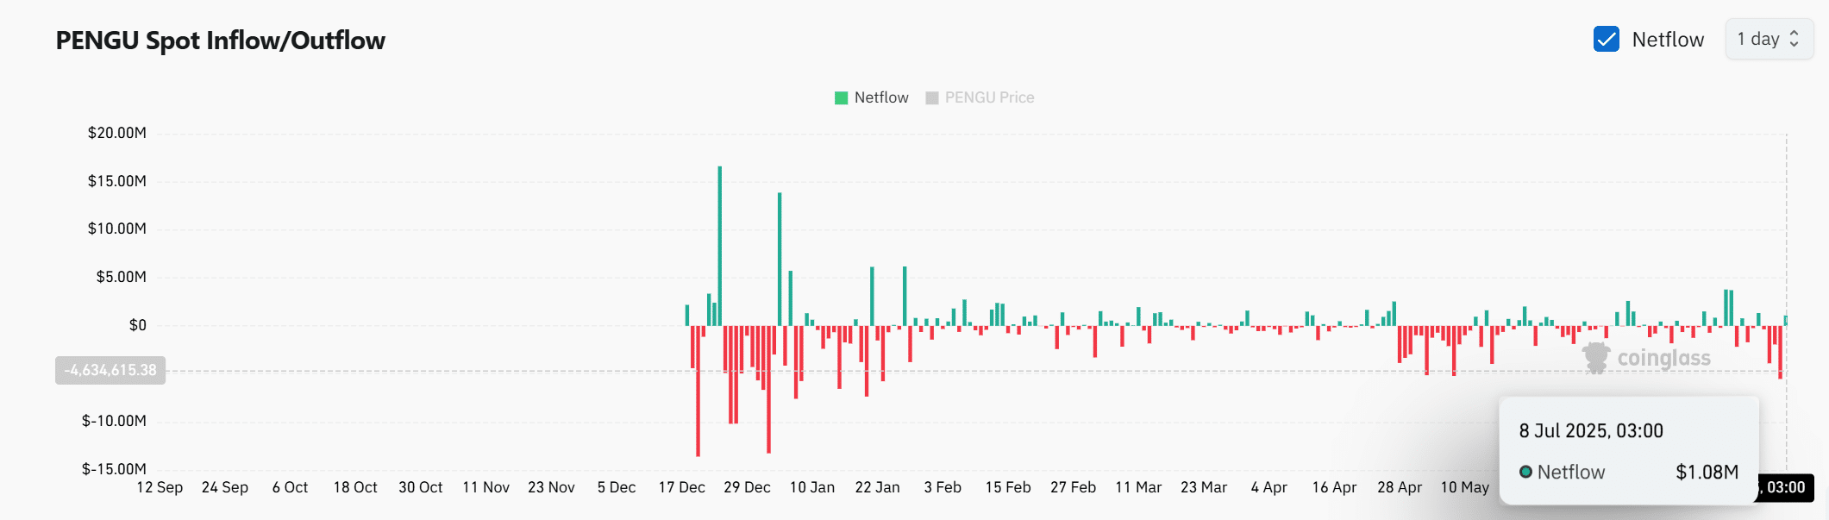Open the "1 day" interval dropdown
The height and width of the screenshot is (520, 1829).
[x=1768, y=40]
